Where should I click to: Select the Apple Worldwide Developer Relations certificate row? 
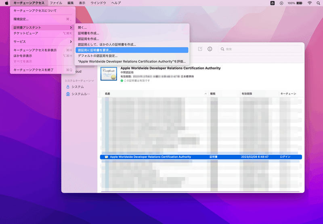201,157
